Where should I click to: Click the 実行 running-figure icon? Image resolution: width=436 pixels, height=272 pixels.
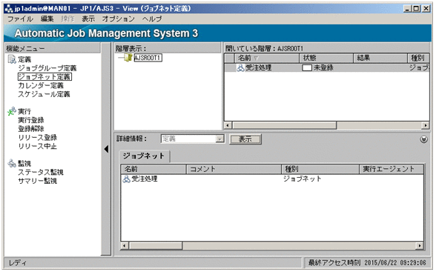pyautogui.click(x=12, y=111)
